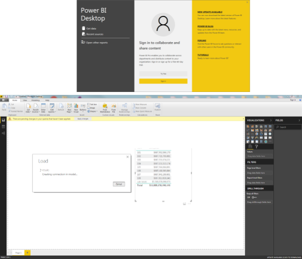Open the Buttons ribbon dropdown
This screenshot has width=302, height=259.
click(83, 108)
